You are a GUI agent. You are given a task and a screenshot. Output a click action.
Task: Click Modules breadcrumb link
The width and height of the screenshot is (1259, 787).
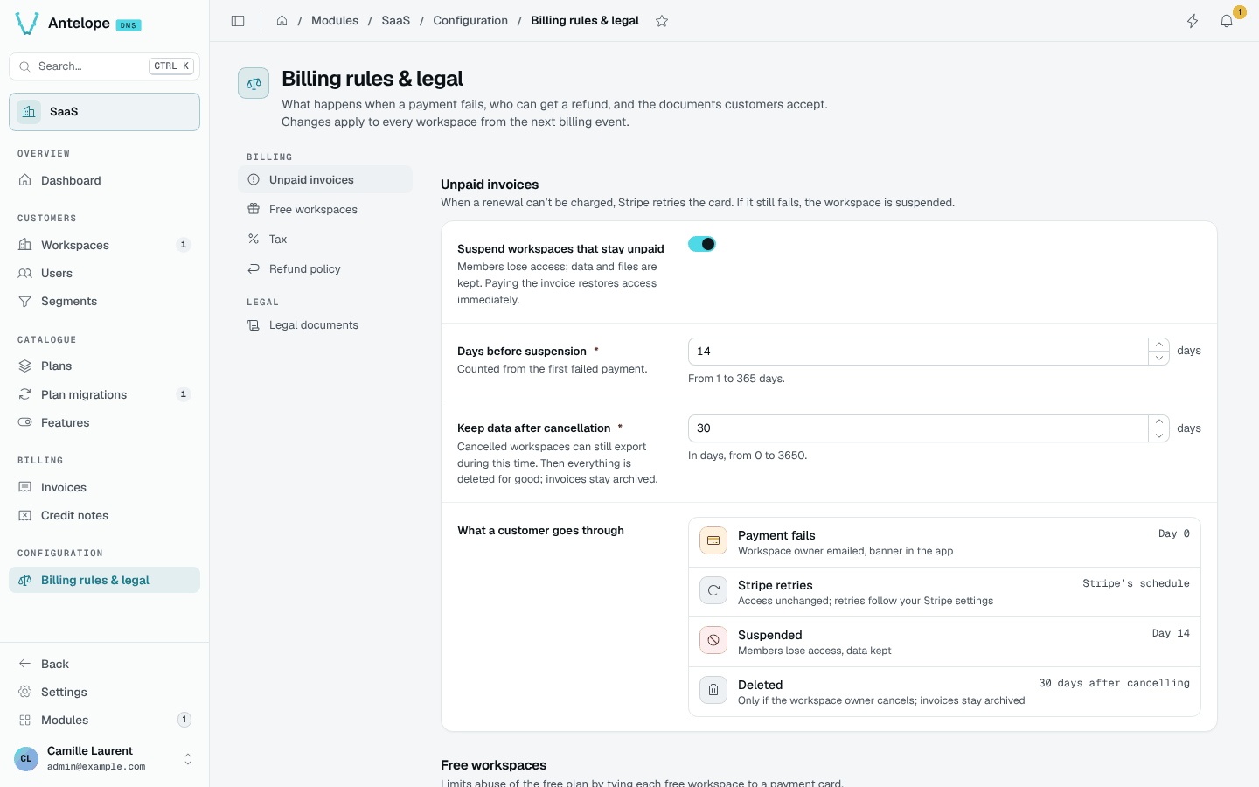335,21
